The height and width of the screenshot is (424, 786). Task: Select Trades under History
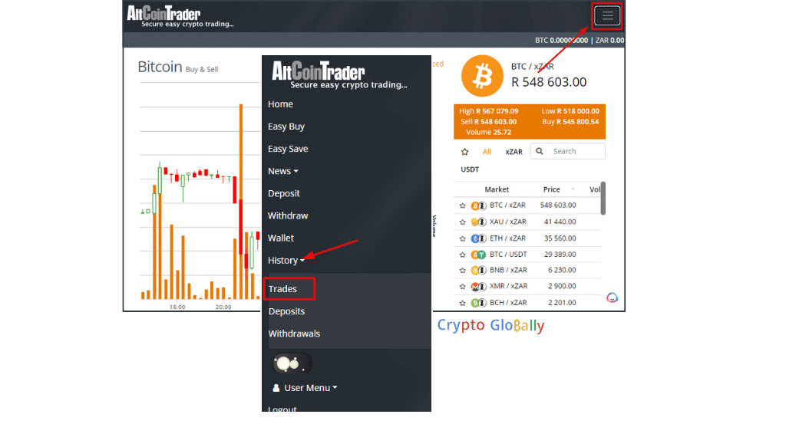tap(282, 289)
